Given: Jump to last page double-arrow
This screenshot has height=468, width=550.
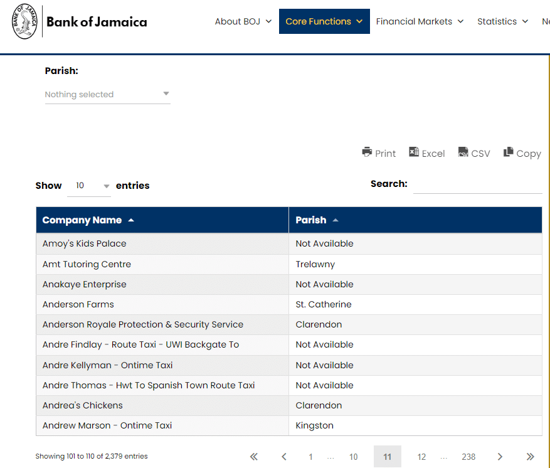Looking at the screenshot, I should click(x=530, y=457).
